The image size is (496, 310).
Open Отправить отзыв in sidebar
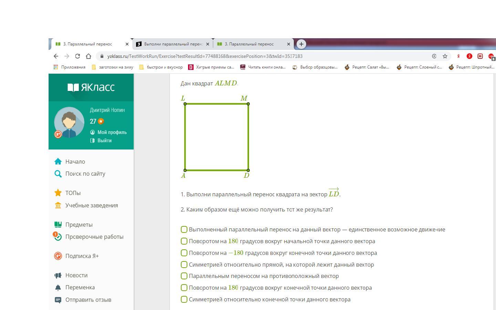click(88, 300)
